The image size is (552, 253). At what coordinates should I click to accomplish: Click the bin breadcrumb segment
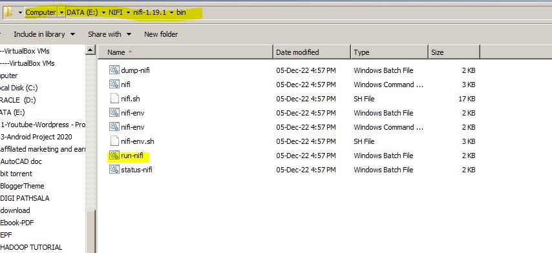point(181,12)
